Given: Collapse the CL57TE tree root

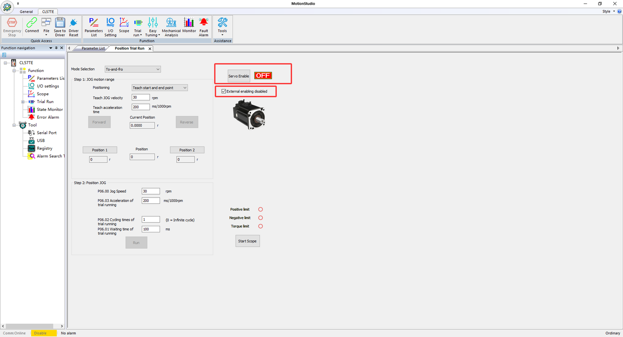Looking at the screenshot, I should pos(5,63).
